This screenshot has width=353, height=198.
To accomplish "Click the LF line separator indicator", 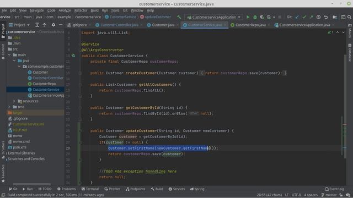I will pos(287,195).
